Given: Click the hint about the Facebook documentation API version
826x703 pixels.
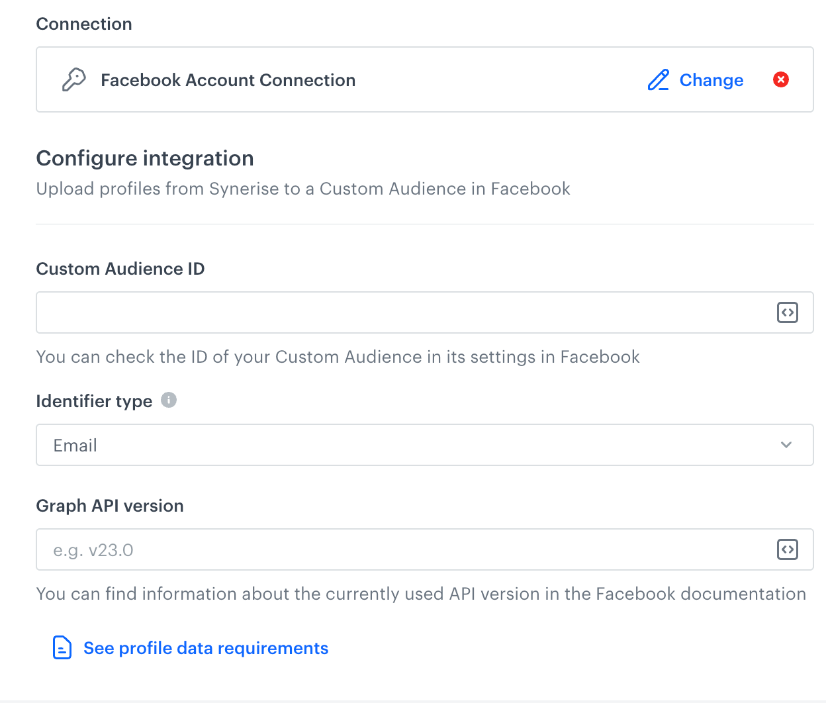Looking at the screenshot, I should tap(421, 594).
